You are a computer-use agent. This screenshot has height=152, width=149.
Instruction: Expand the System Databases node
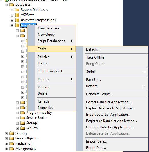12,10
